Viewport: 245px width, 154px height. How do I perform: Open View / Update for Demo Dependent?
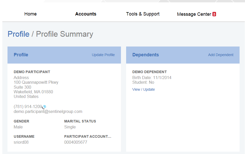pyautogui.click(x=143, y=89)
